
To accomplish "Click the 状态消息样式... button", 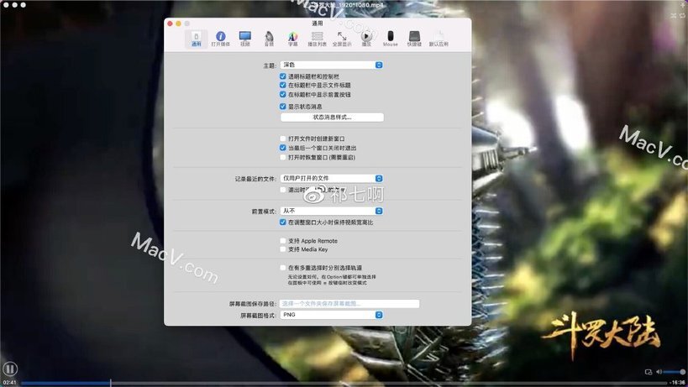I will tap(332, 117).
